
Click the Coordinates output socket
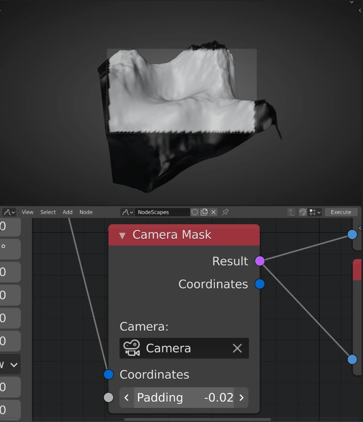point(260,284)
